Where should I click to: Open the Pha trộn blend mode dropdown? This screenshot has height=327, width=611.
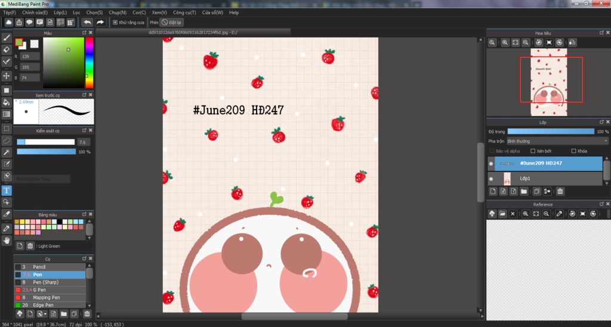click(x=558, y=141)
